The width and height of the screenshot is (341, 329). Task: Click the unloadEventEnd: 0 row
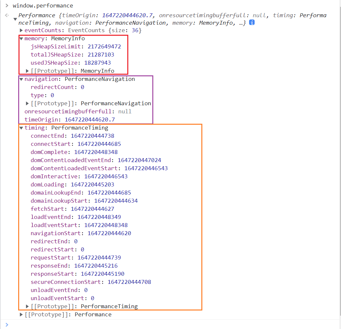[x=59, y=290]
